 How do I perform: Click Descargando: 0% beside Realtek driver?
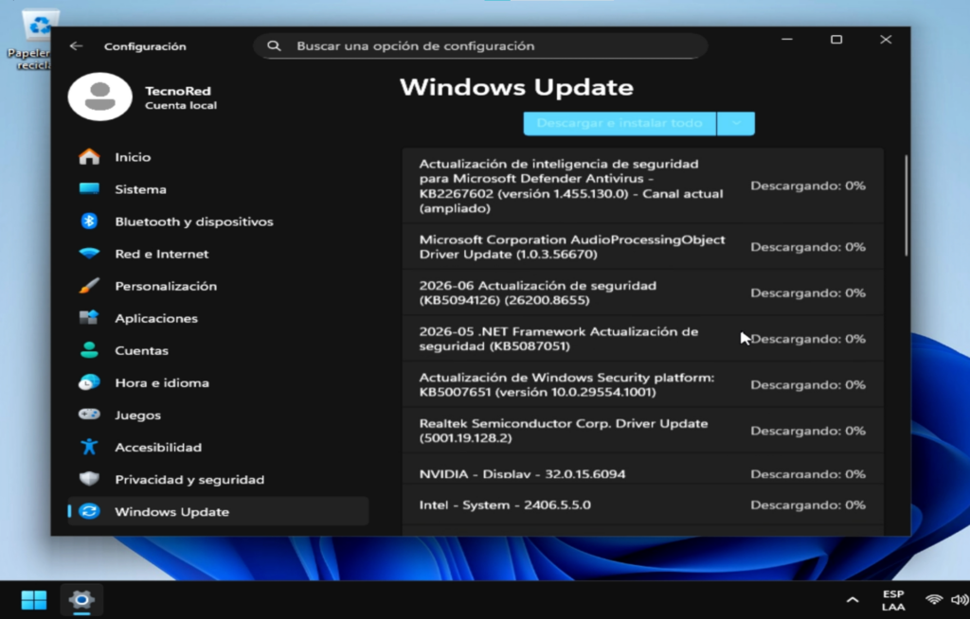click(x=808, y=431)
